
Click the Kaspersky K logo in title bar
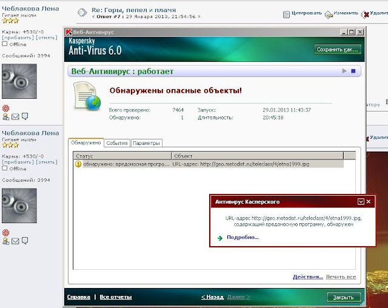(69, 32)
